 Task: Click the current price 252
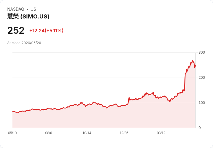coord(16,30)
